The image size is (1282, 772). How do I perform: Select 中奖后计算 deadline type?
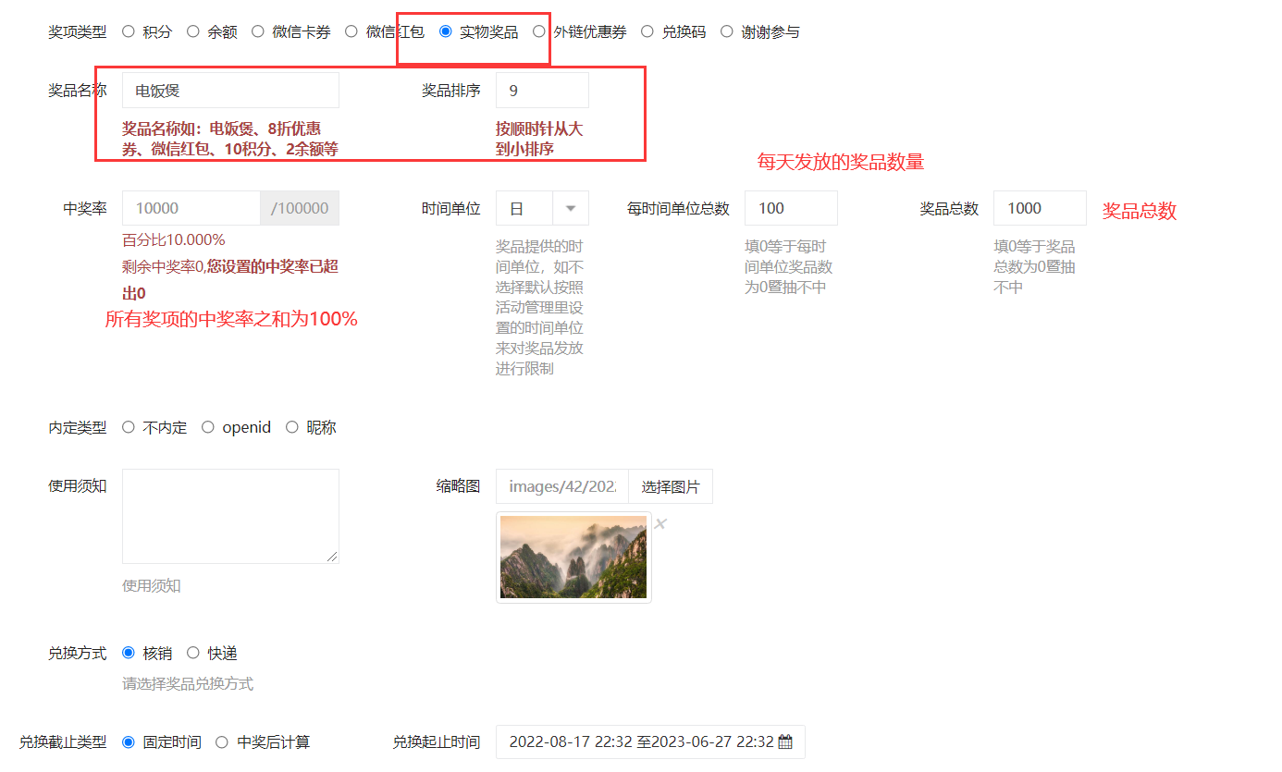(222, 741)
